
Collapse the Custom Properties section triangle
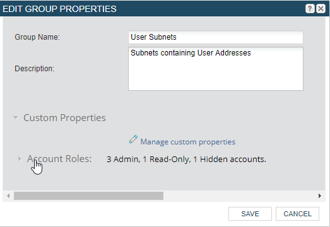(16, 118)
